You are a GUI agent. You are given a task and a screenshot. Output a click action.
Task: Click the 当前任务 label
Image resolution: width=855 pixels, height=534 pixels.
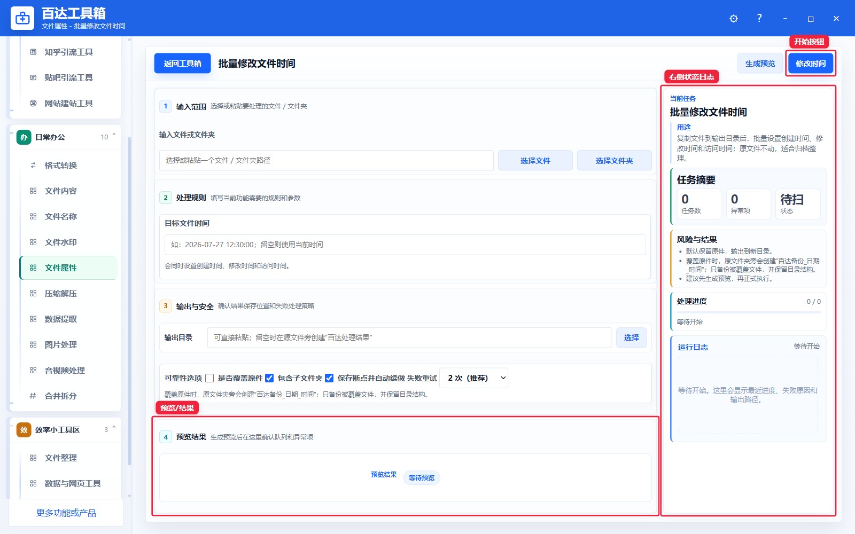point(683,99)
